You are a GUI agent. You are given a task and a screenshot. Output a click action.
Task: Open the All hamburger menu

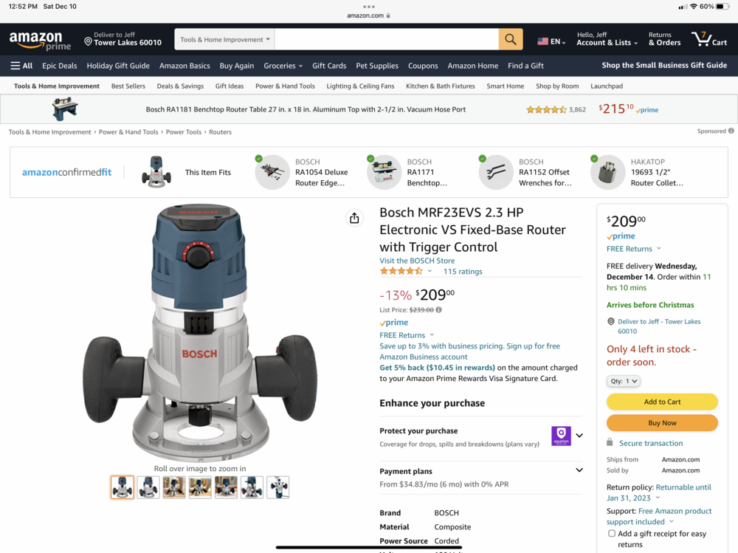click(21, 66)
